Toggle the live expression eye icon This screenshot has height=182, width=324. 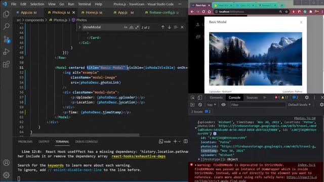[x=223, y=105]
